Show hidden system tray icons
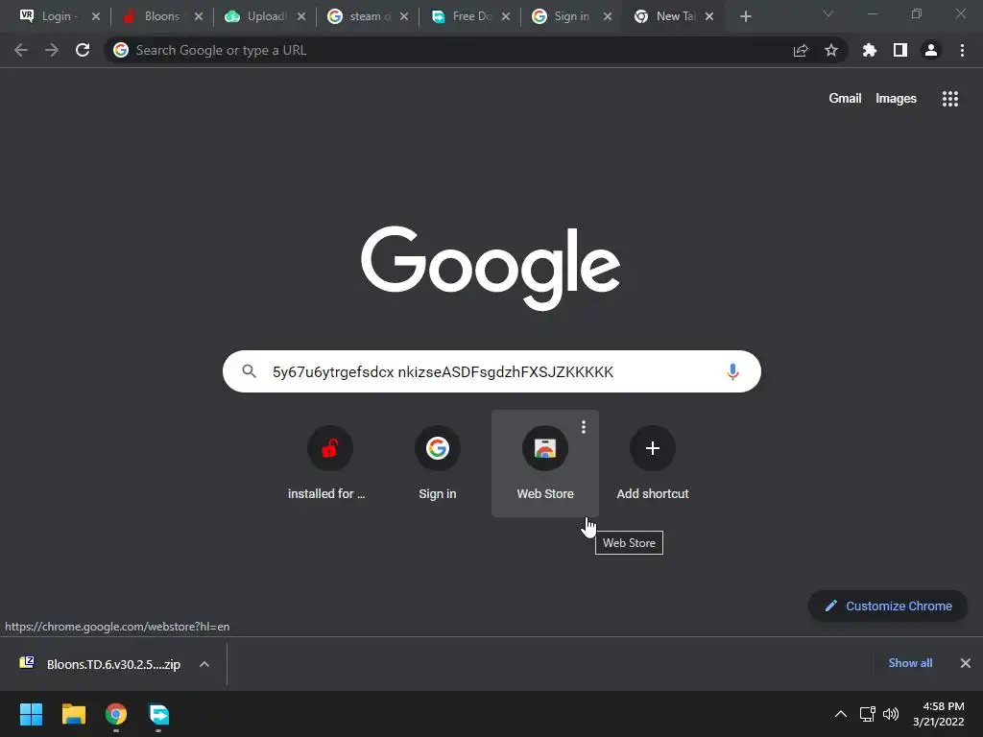 (x=841, y=714)
